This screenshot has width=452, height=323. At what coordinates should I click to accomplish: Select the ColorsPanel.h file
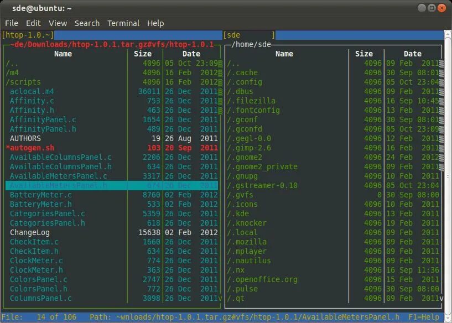pos(112,289)
